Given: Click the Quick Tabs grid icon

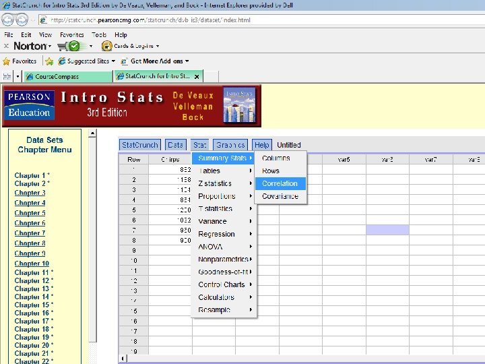Looking at the screenshot, I should 7,76.
